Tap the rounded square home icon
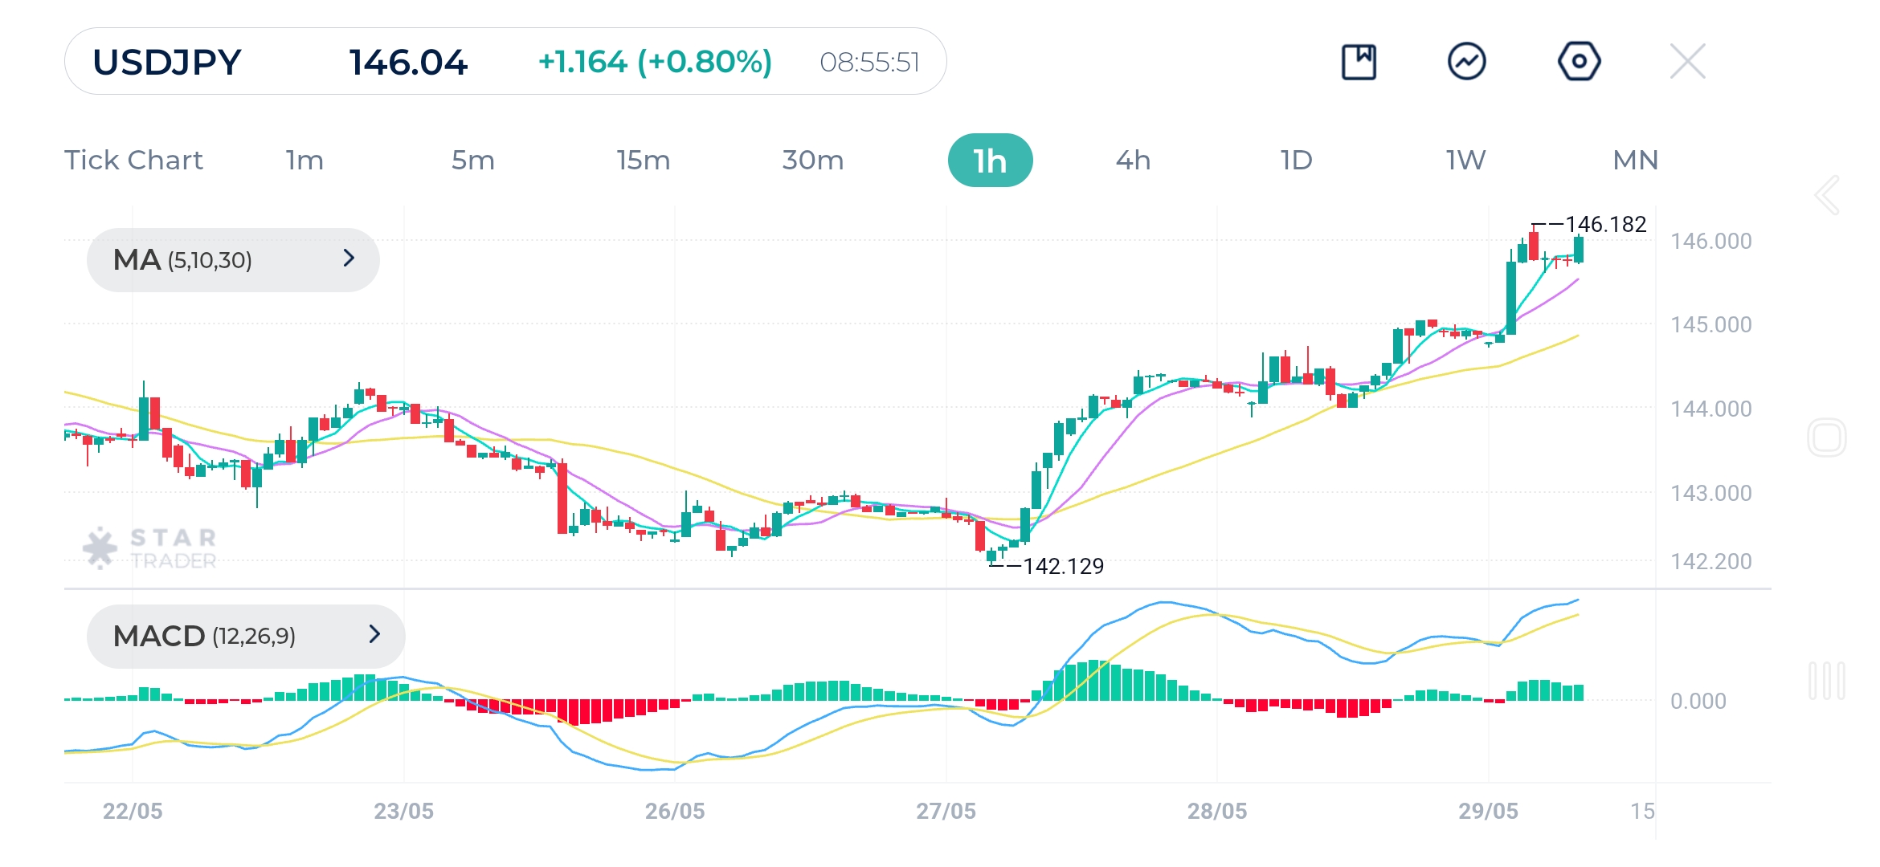 pyautogui.click(x=1826, y=438)
